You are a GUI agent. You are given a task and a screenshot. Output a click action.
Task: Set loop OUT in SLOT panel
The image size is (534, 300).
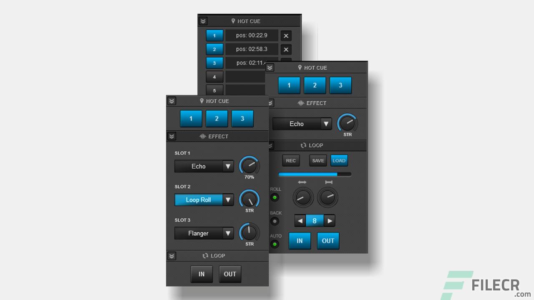(x=230, y=274)
